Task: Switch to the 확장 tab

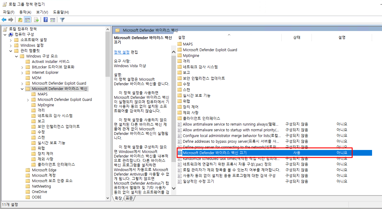Action: (x=118, y=198)
